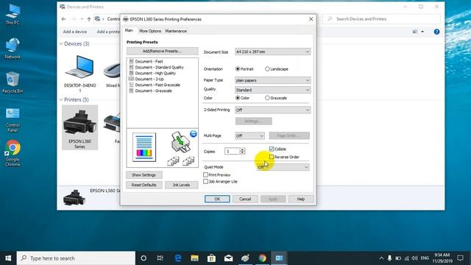The width and height of the screenshot is (471, 265).
Task: Change view icon in Devices and Printers
Action: (415, 32)
